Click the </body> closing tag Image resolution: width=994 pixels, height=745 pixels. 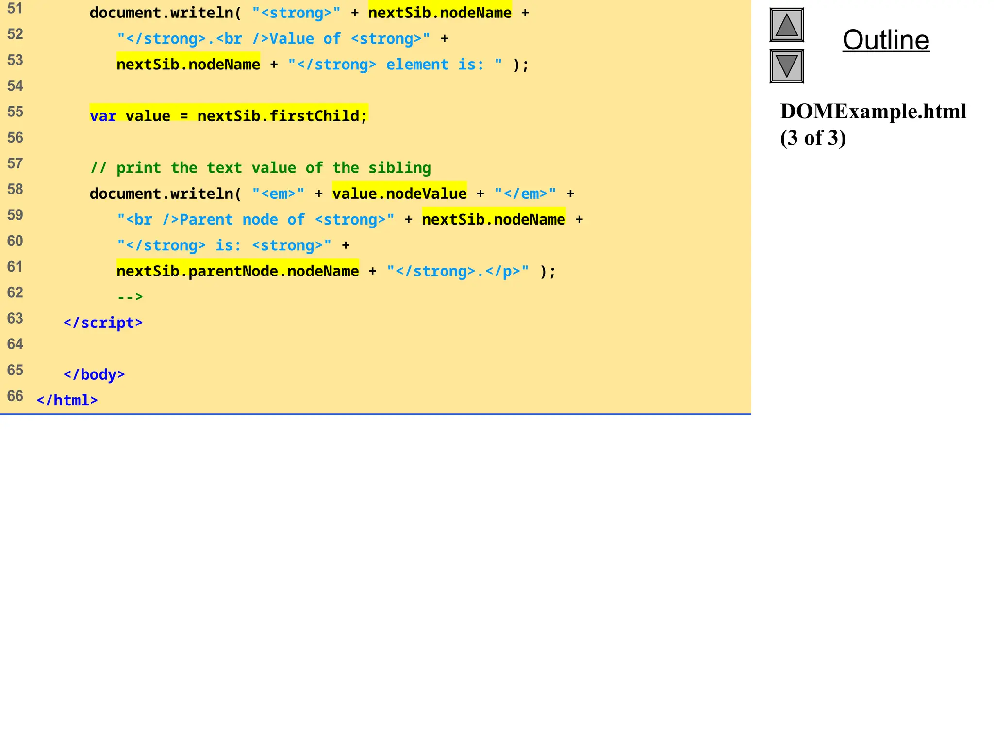point(94,374)
